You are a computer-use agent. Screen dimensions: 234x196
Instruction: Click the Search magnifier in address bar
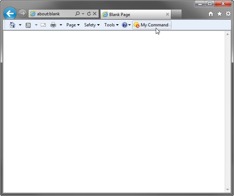[x=77, y=14]
